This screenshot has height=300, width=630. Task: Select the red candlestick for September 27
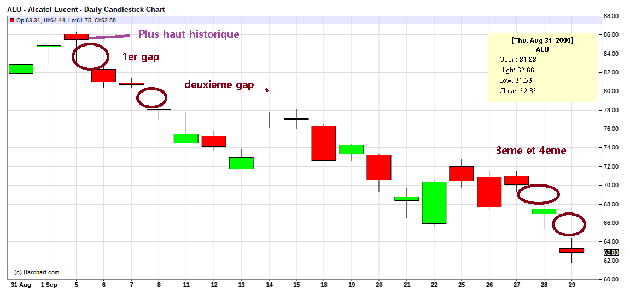[x=517, y=180]
